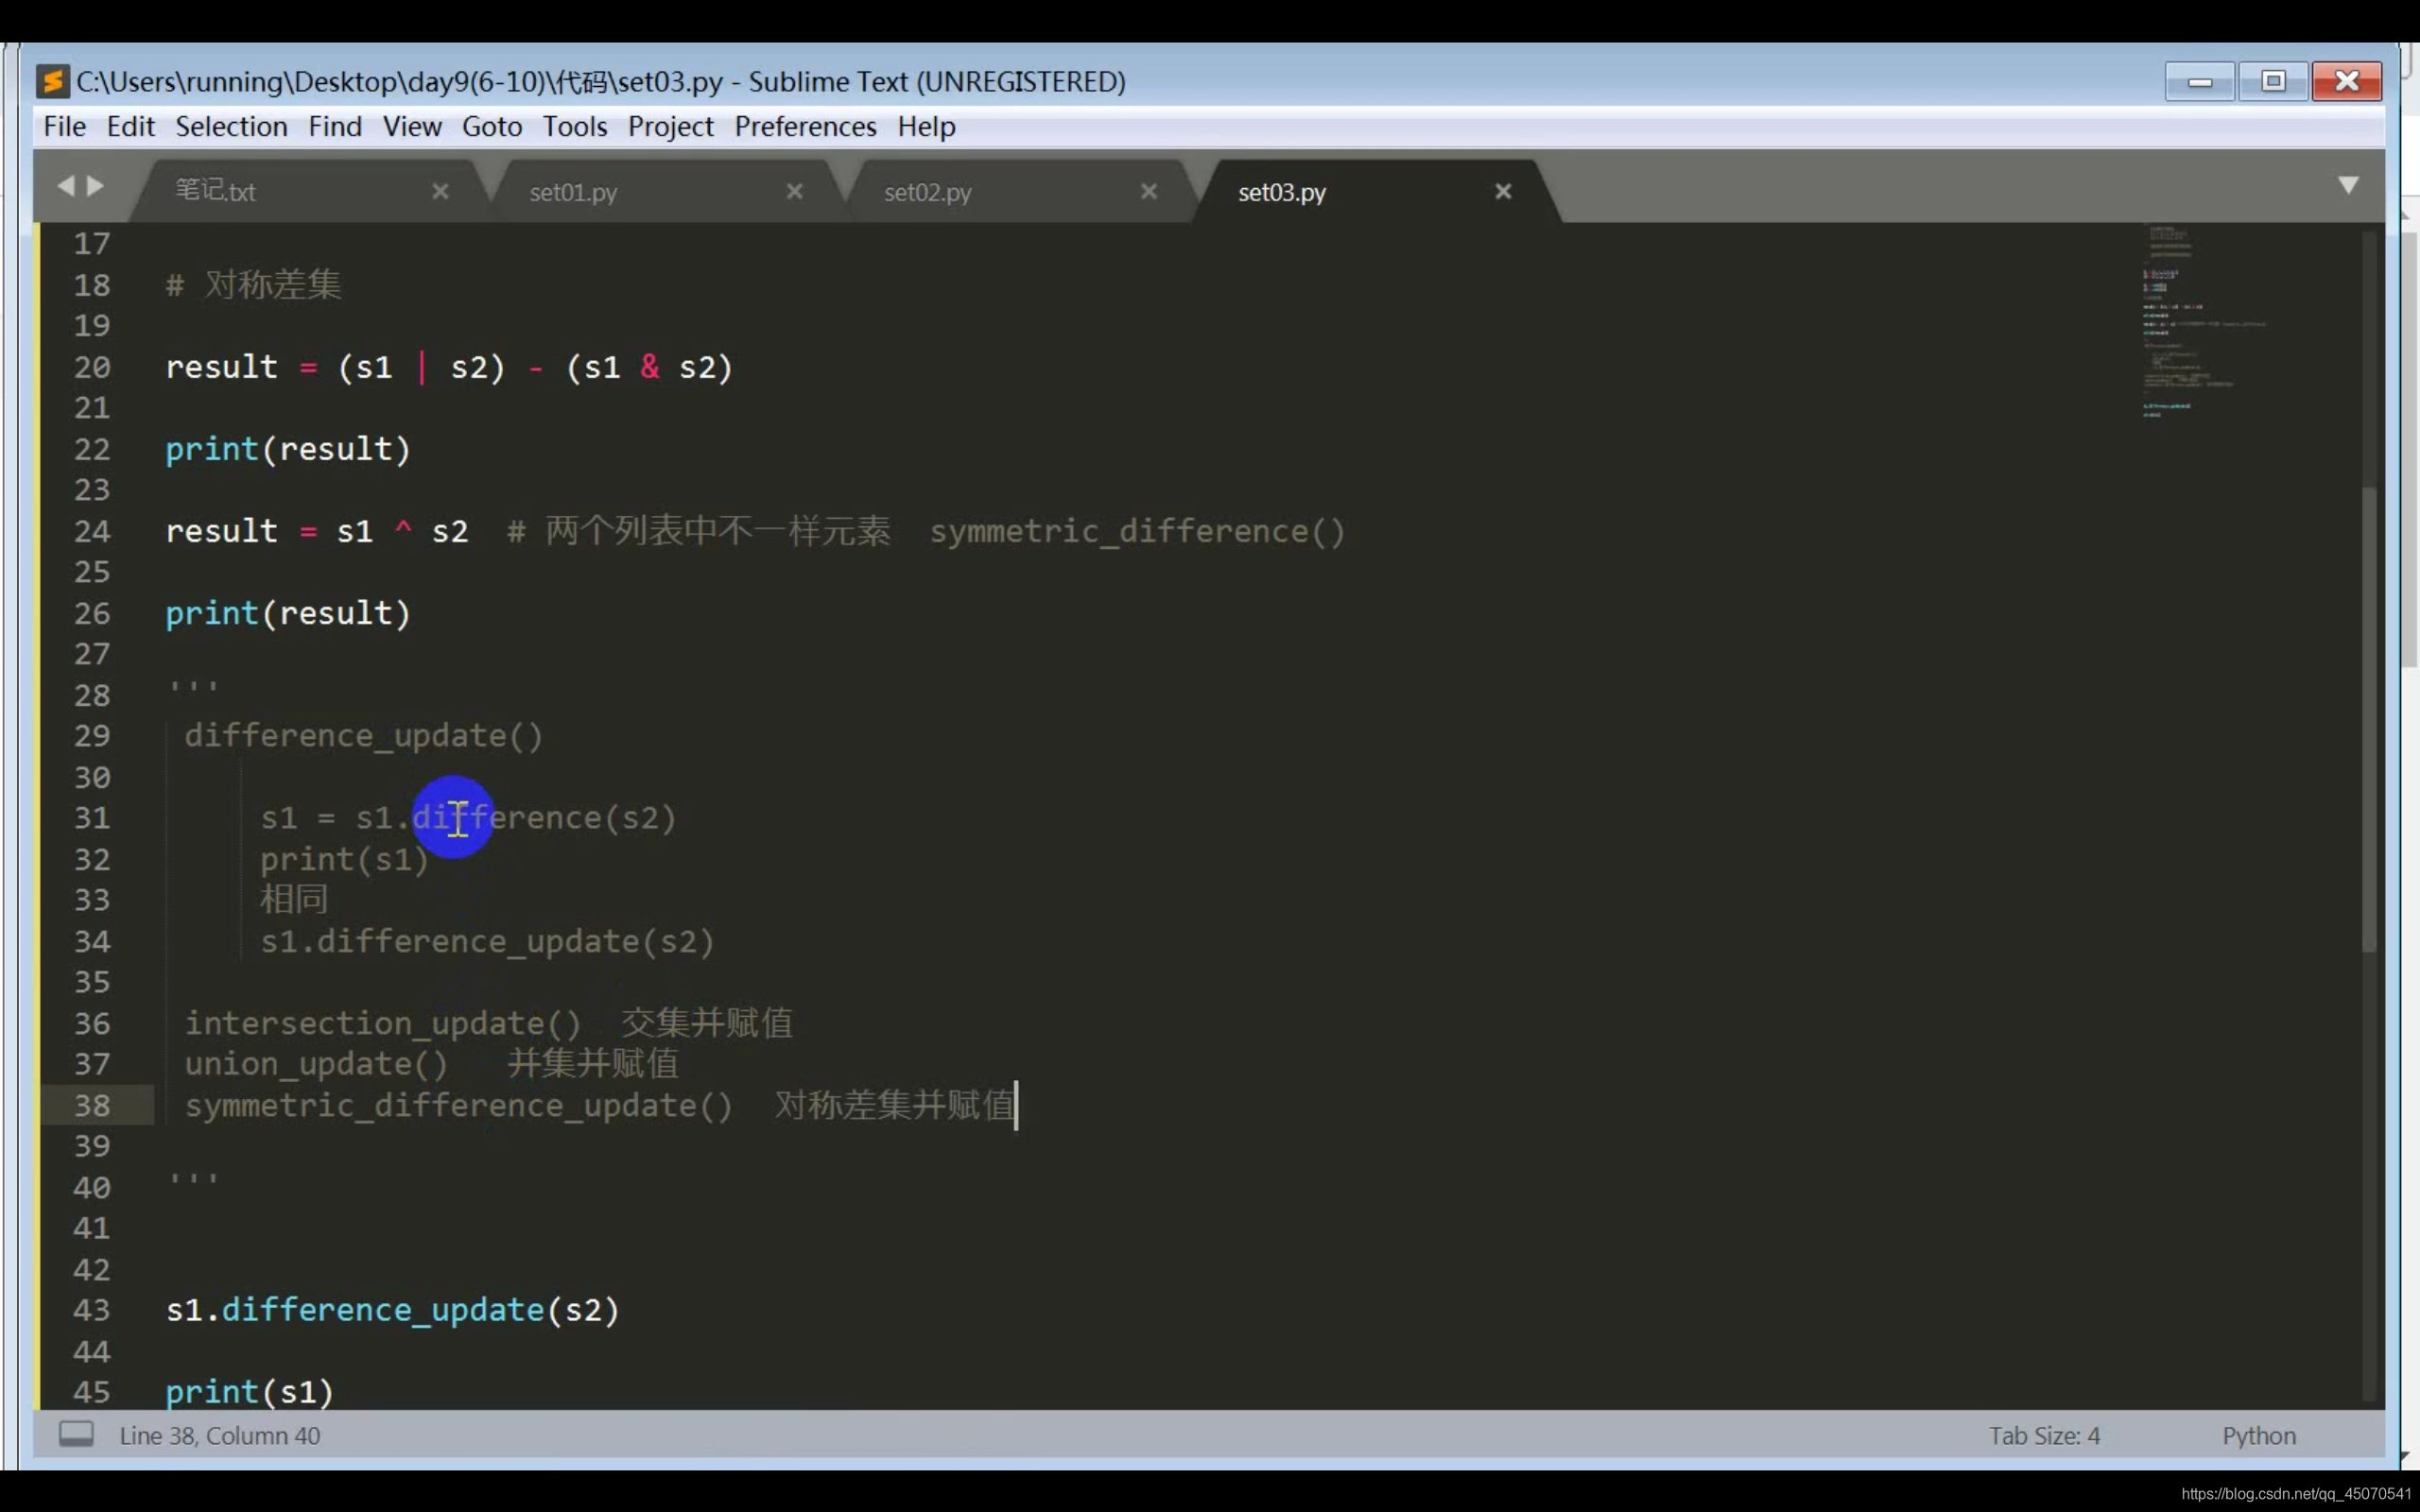Switch to the 笔记.txt tab

[x=216, y=191]
